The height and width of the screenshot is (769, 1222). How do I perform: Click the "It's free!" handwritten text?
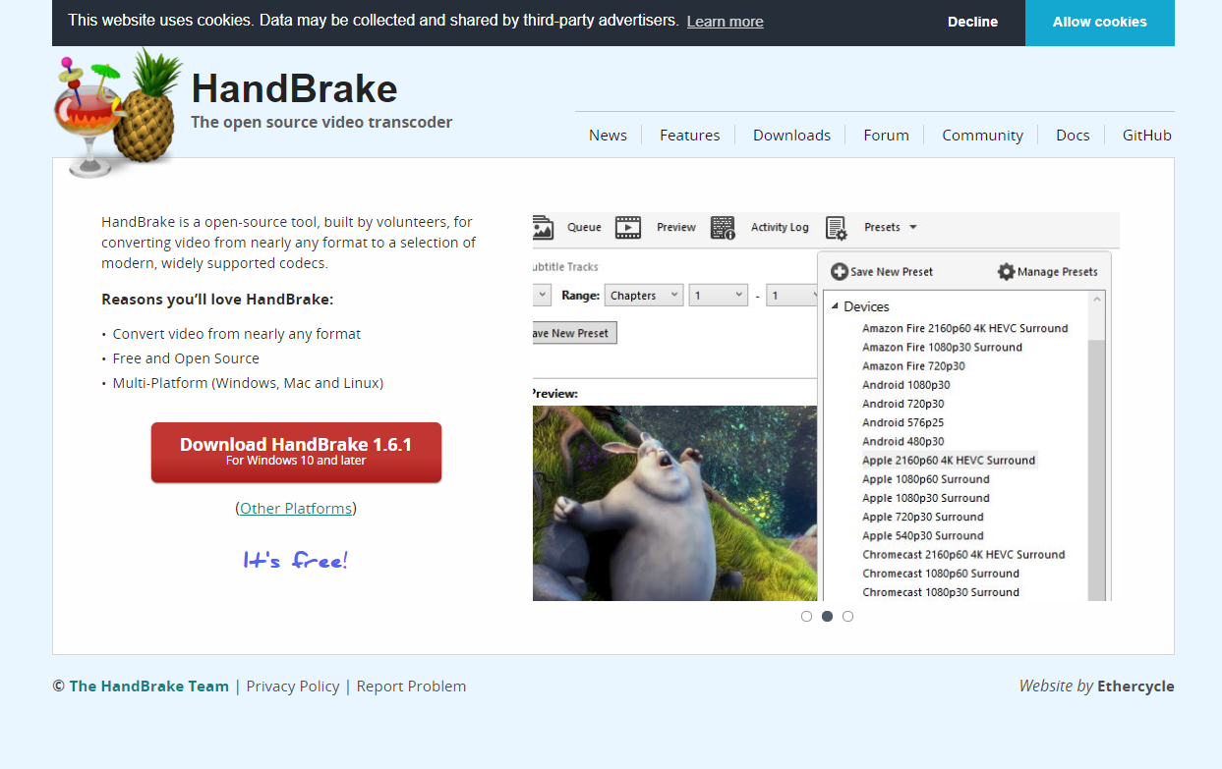[296, 561]
